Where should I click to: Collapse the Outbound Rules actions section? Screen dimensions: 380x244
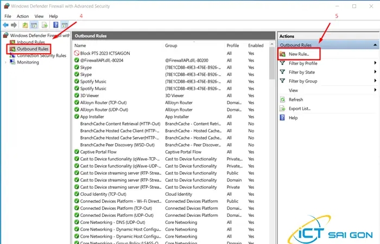point(375,45)
